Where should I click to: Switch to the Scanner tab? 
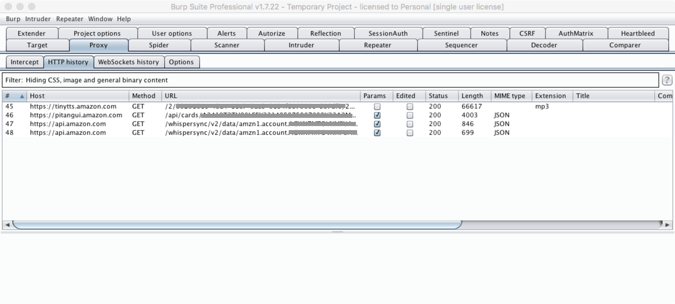tap(227, 45)
